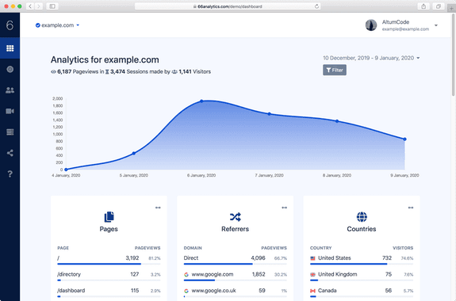Select the 6 January, 2020 chart point
The image size is (456, 301).
[x=201, y=101]
